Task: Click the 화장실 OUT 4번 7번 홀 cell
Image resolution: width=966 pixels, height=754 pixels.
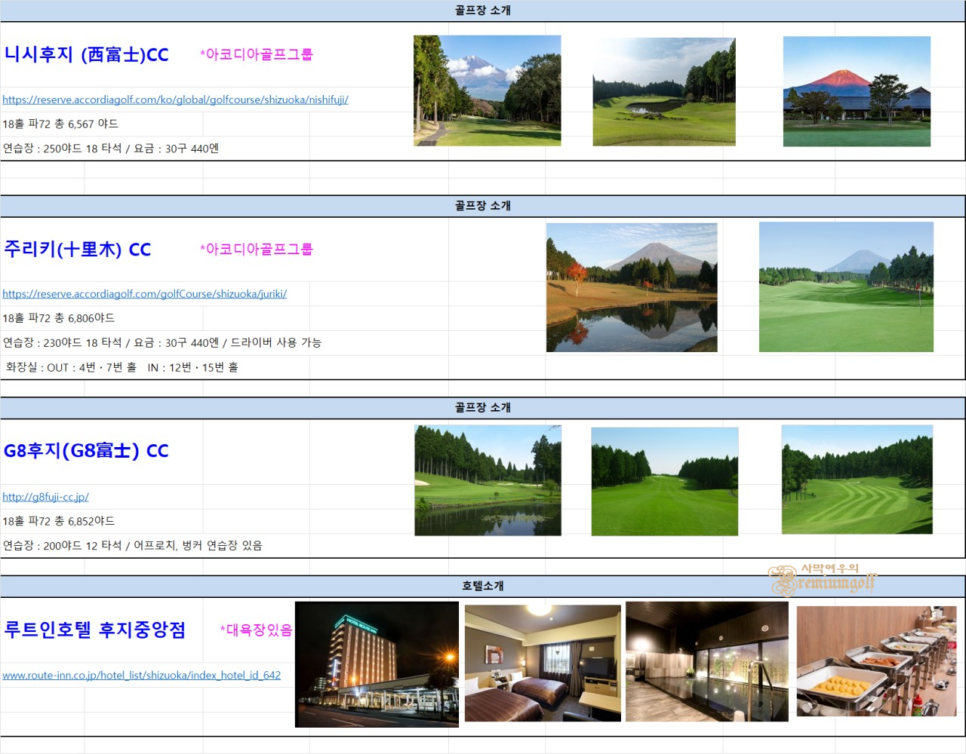Action: pos(122,367)
